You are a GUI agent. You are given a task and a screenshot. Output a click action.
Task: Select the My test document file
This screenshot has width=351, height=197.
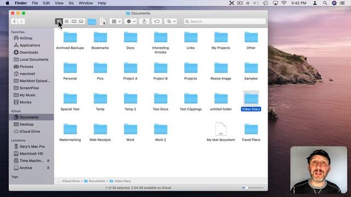coord(220,132)
